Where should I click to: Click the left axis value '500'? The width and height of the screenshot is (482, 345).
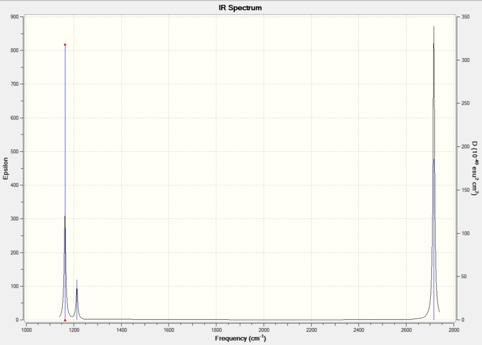(14, 152)
